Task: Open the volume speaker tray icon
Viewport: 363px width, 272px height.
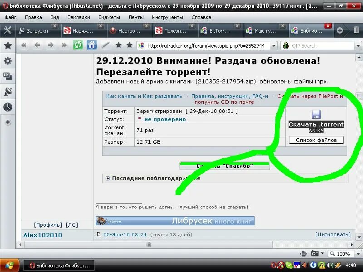Action: pos(329,265)
